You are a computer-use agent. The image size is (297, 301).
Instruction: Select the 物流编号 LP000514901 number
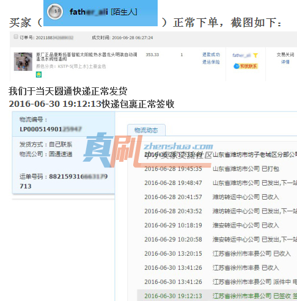click(51, 129)
